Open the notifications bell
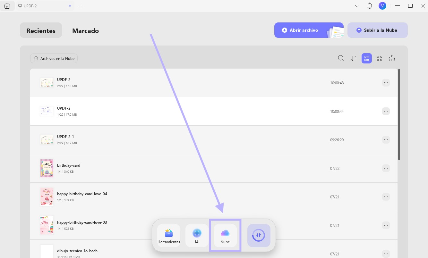This screenshot has width=428, height=258. coord(370,6)
